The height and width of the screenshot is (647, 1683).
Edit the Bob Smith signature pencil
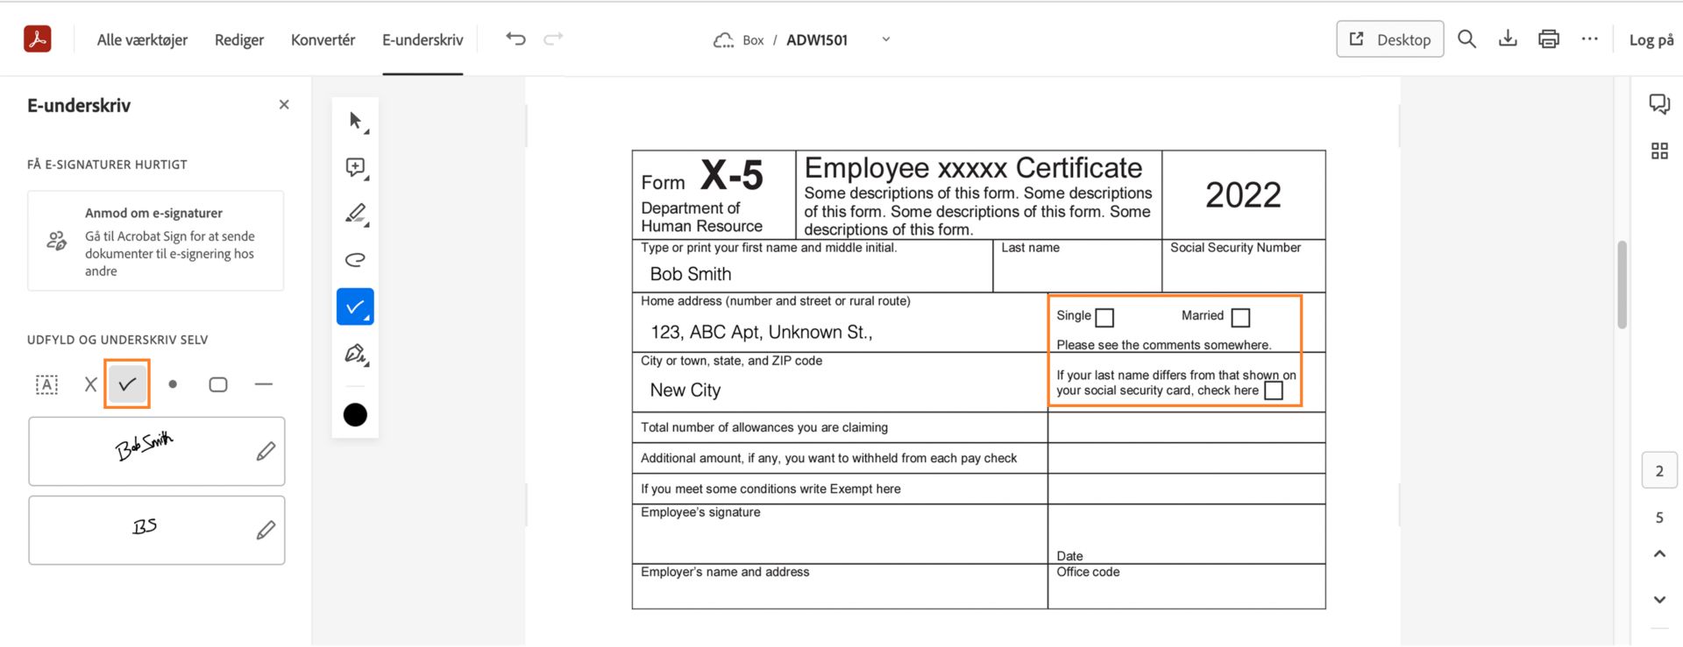(x=266, y=452)
